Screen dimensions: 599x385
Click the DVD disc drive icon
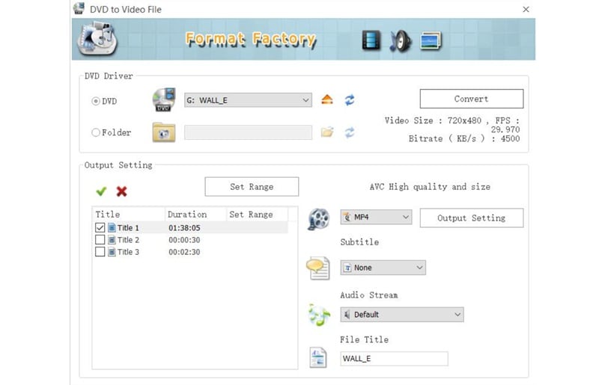coord(164,99)
